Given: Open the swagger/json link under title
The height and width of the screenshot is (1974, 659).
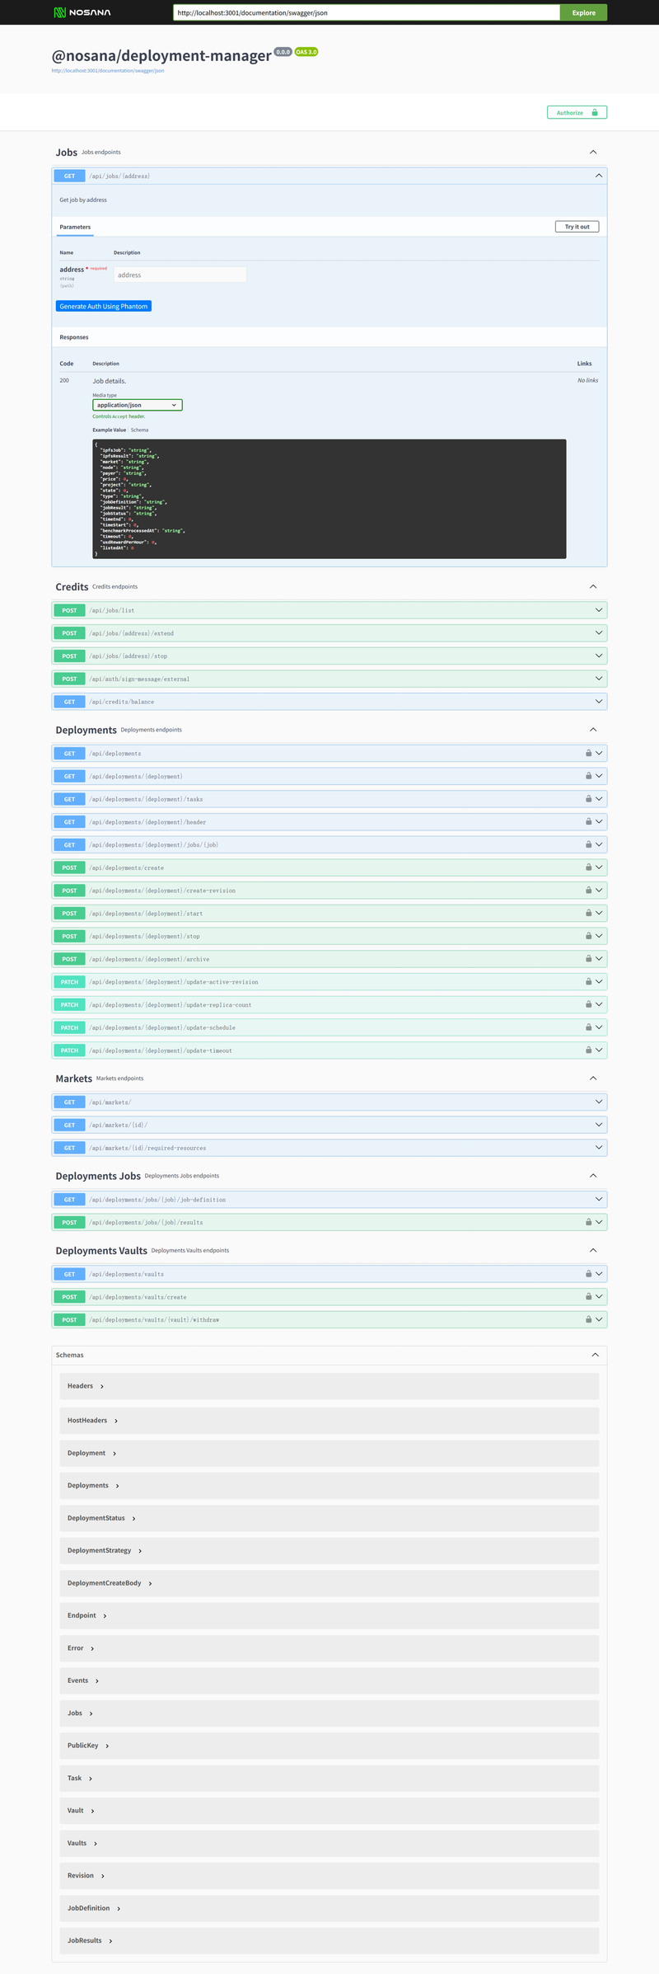Looking at the screenshot, I should click(x=108, y=71).
